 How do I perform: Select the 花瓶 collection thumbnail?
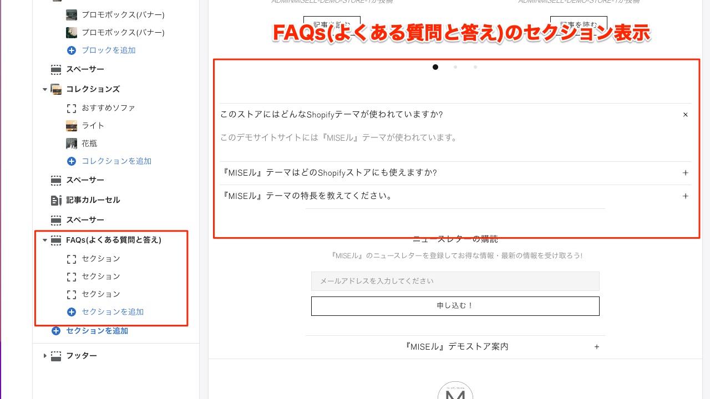point(72,144)
